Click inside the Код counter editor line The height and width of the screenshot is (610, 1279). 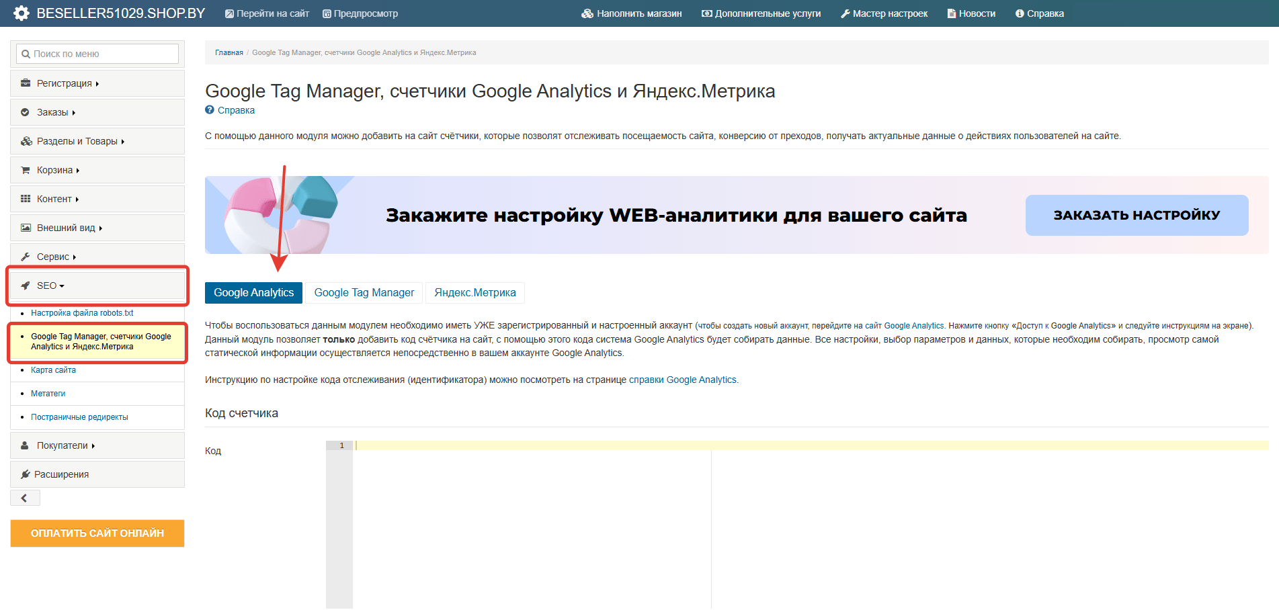point(807,445)
